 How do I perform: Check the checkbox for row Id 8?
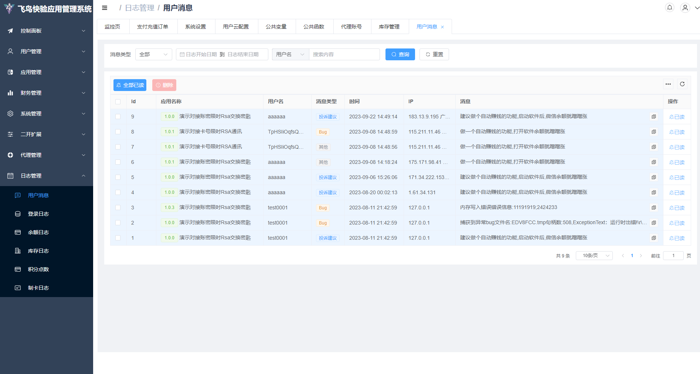(118, 132)
